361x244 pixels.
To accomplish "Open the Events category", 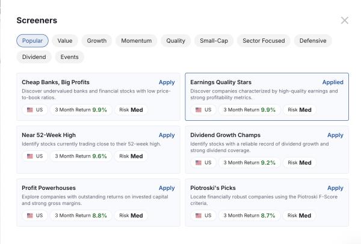I will (70, 57).
